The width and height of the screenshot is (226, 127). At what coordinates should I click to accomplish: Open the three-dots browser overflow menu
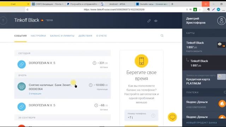tap(224, 10)
